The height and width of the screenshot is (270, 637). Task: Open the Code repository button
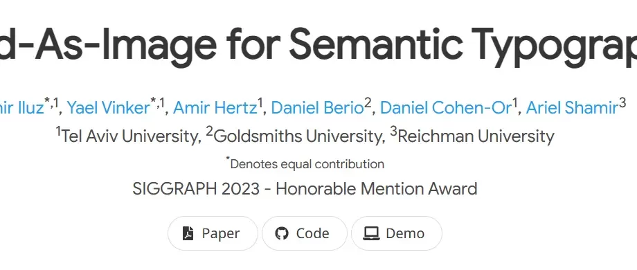[305, 233]
